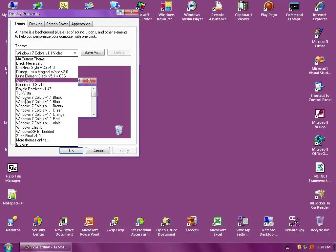Select Black Mesa v2.0 theme
Viewport: 336px width, 252px height.
click(x=47, y=63)
